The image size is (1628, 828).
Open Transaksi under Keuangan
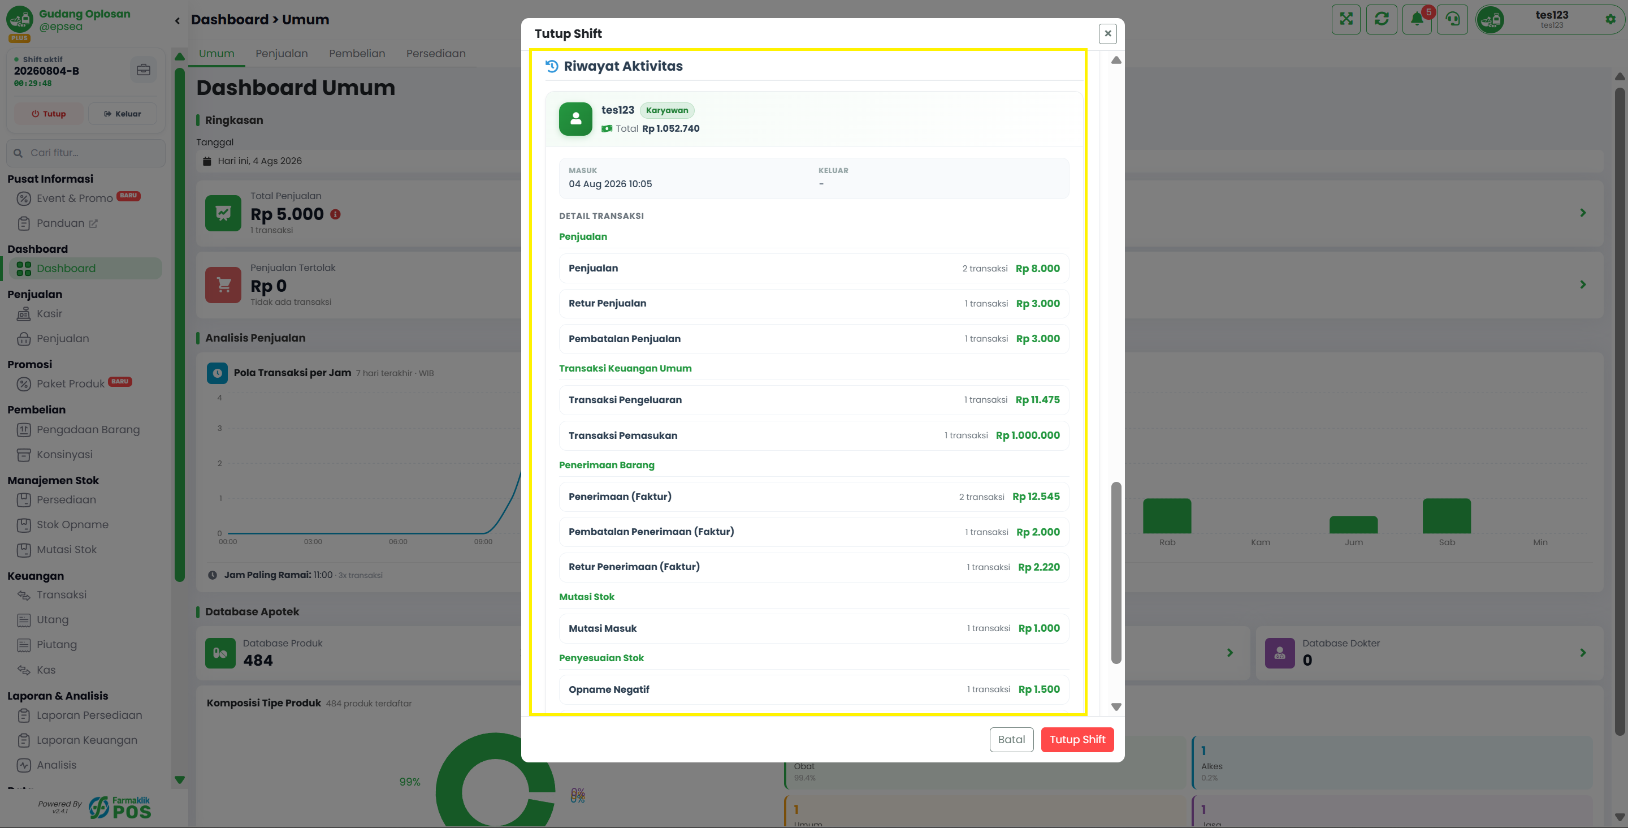(61, 594)
